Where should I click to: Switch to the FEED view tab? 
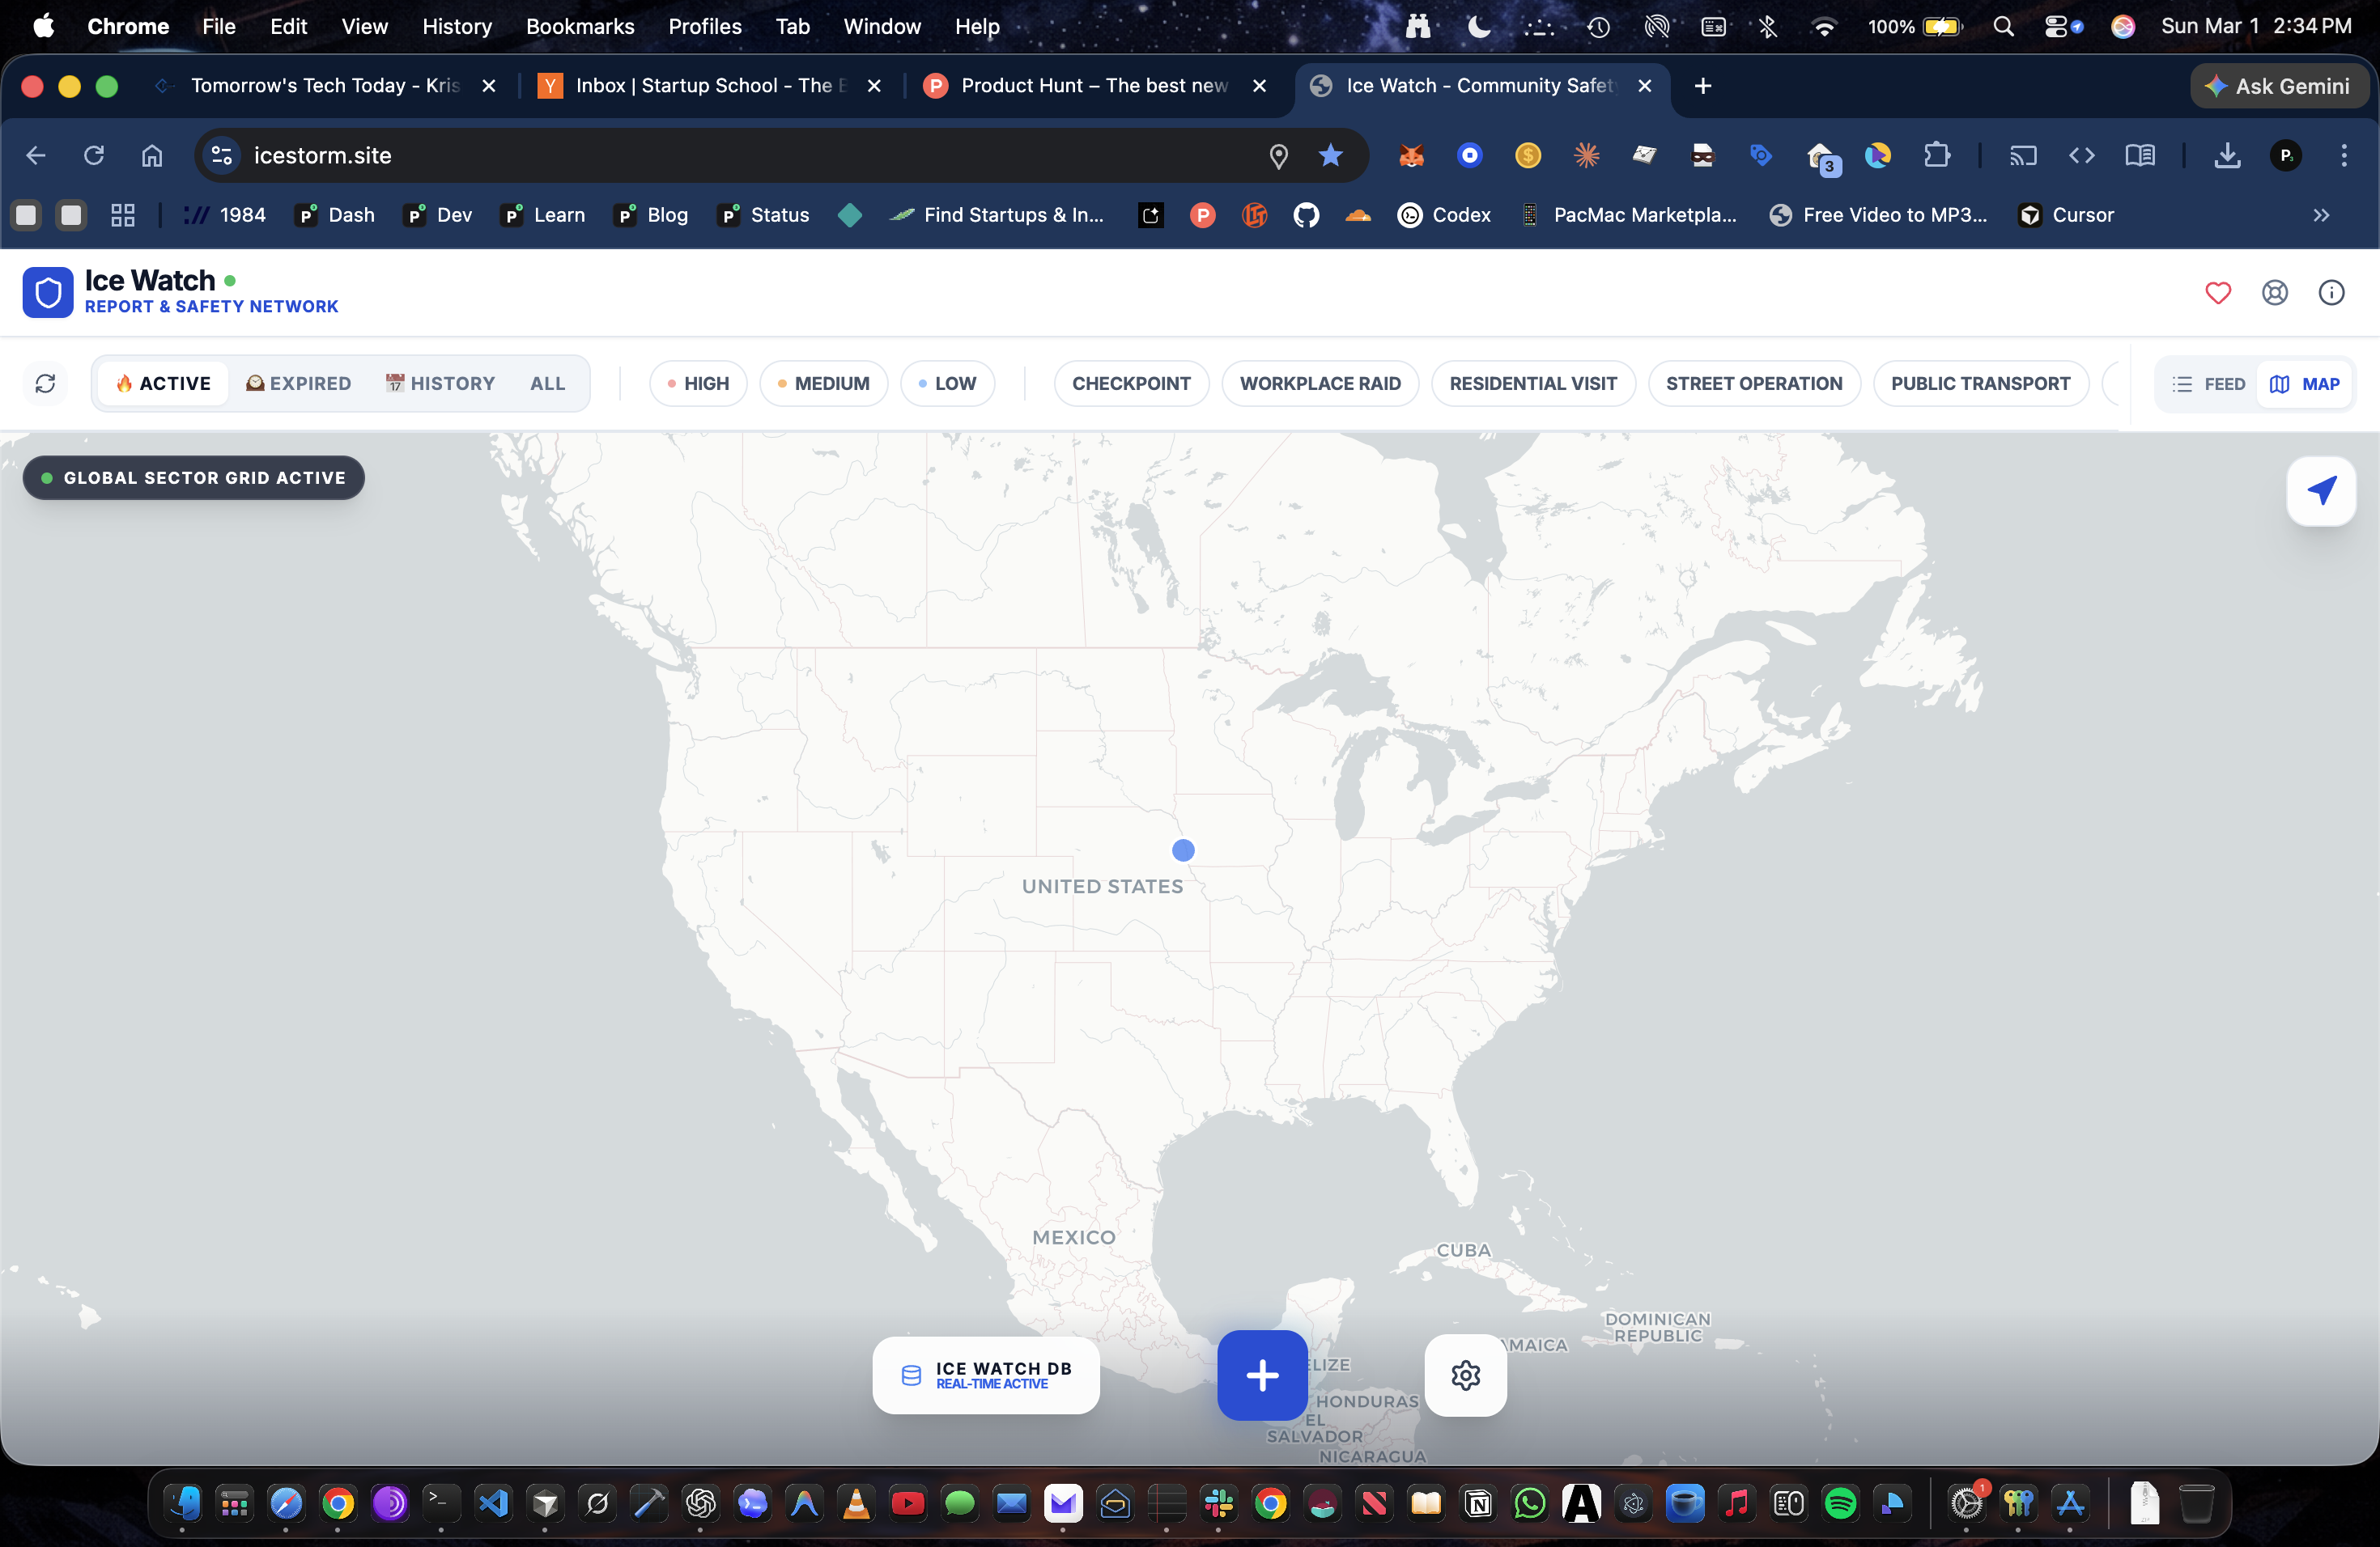tap(2207, 384)
